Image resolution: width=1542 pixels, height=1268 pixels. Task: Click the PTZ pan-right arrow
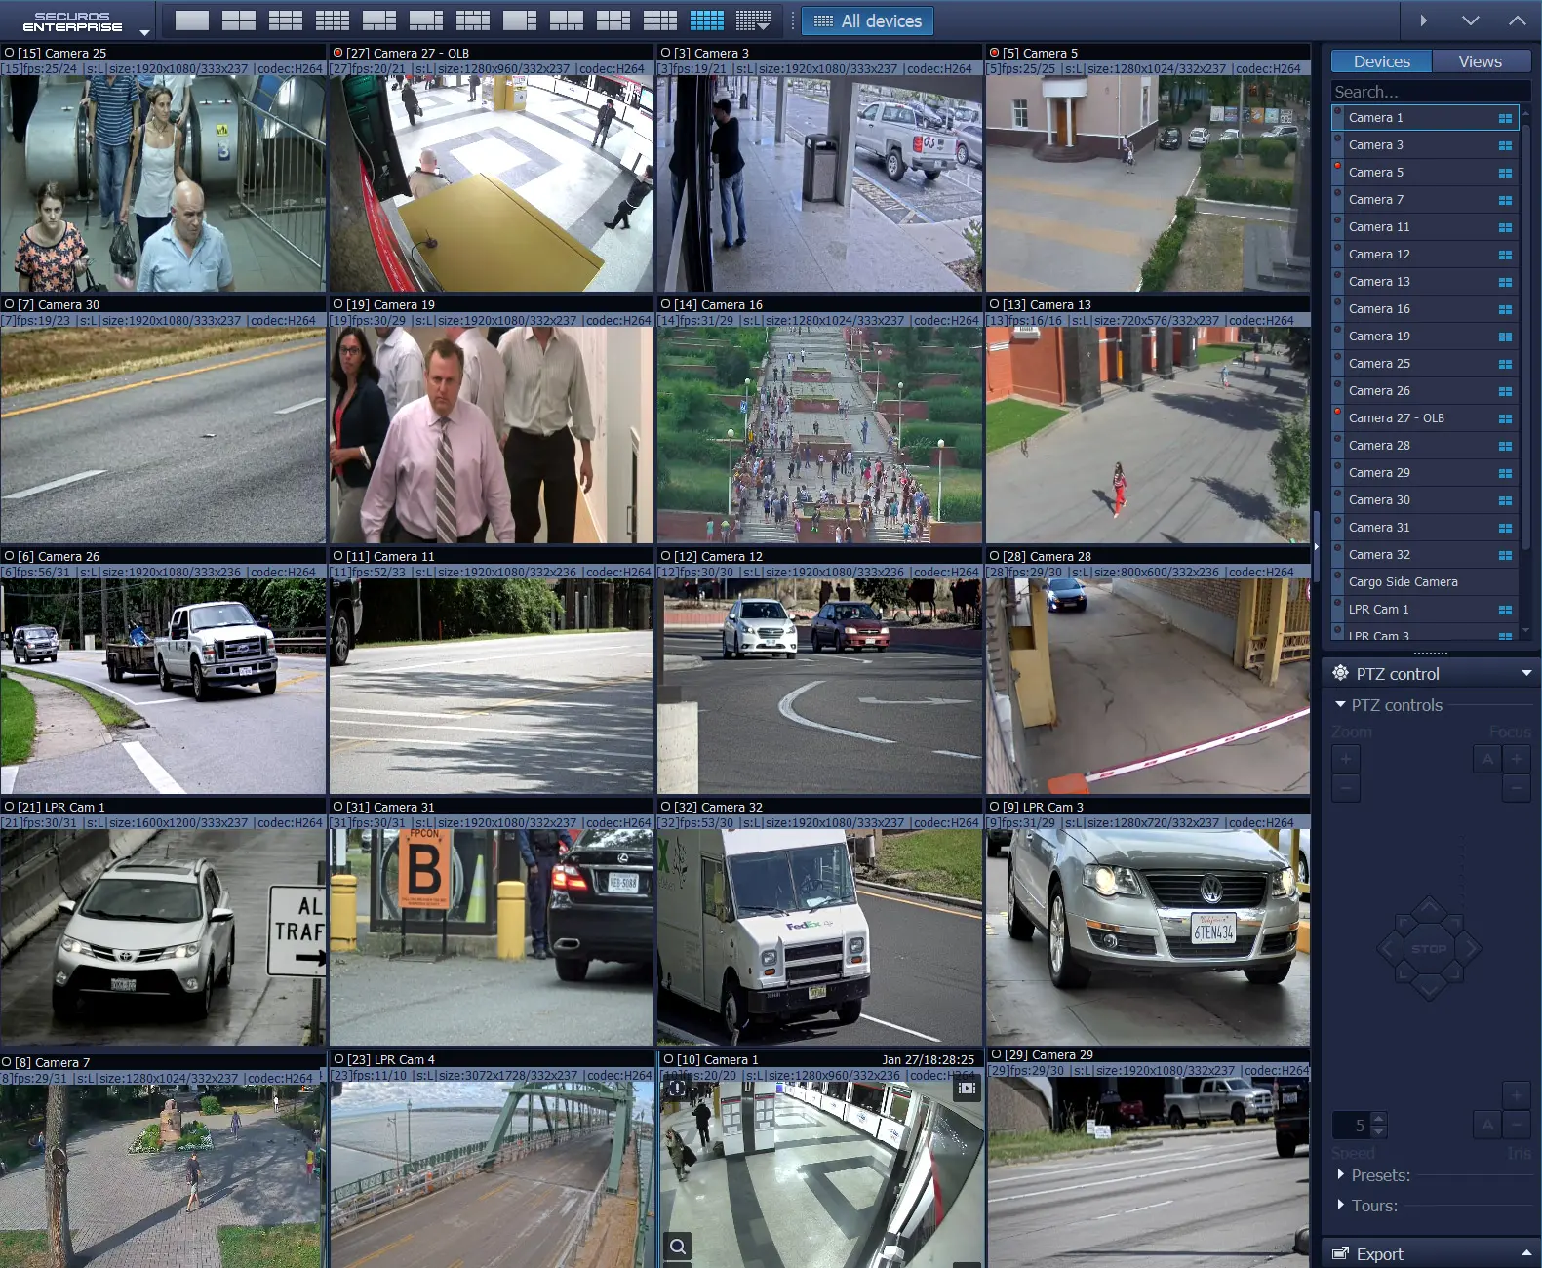(x=1469, y=948)
